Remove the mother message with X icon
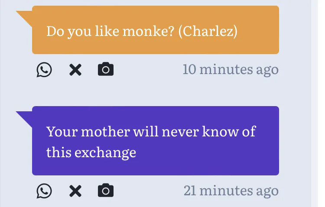Viewport: 325px width, 207px height. 75,191
